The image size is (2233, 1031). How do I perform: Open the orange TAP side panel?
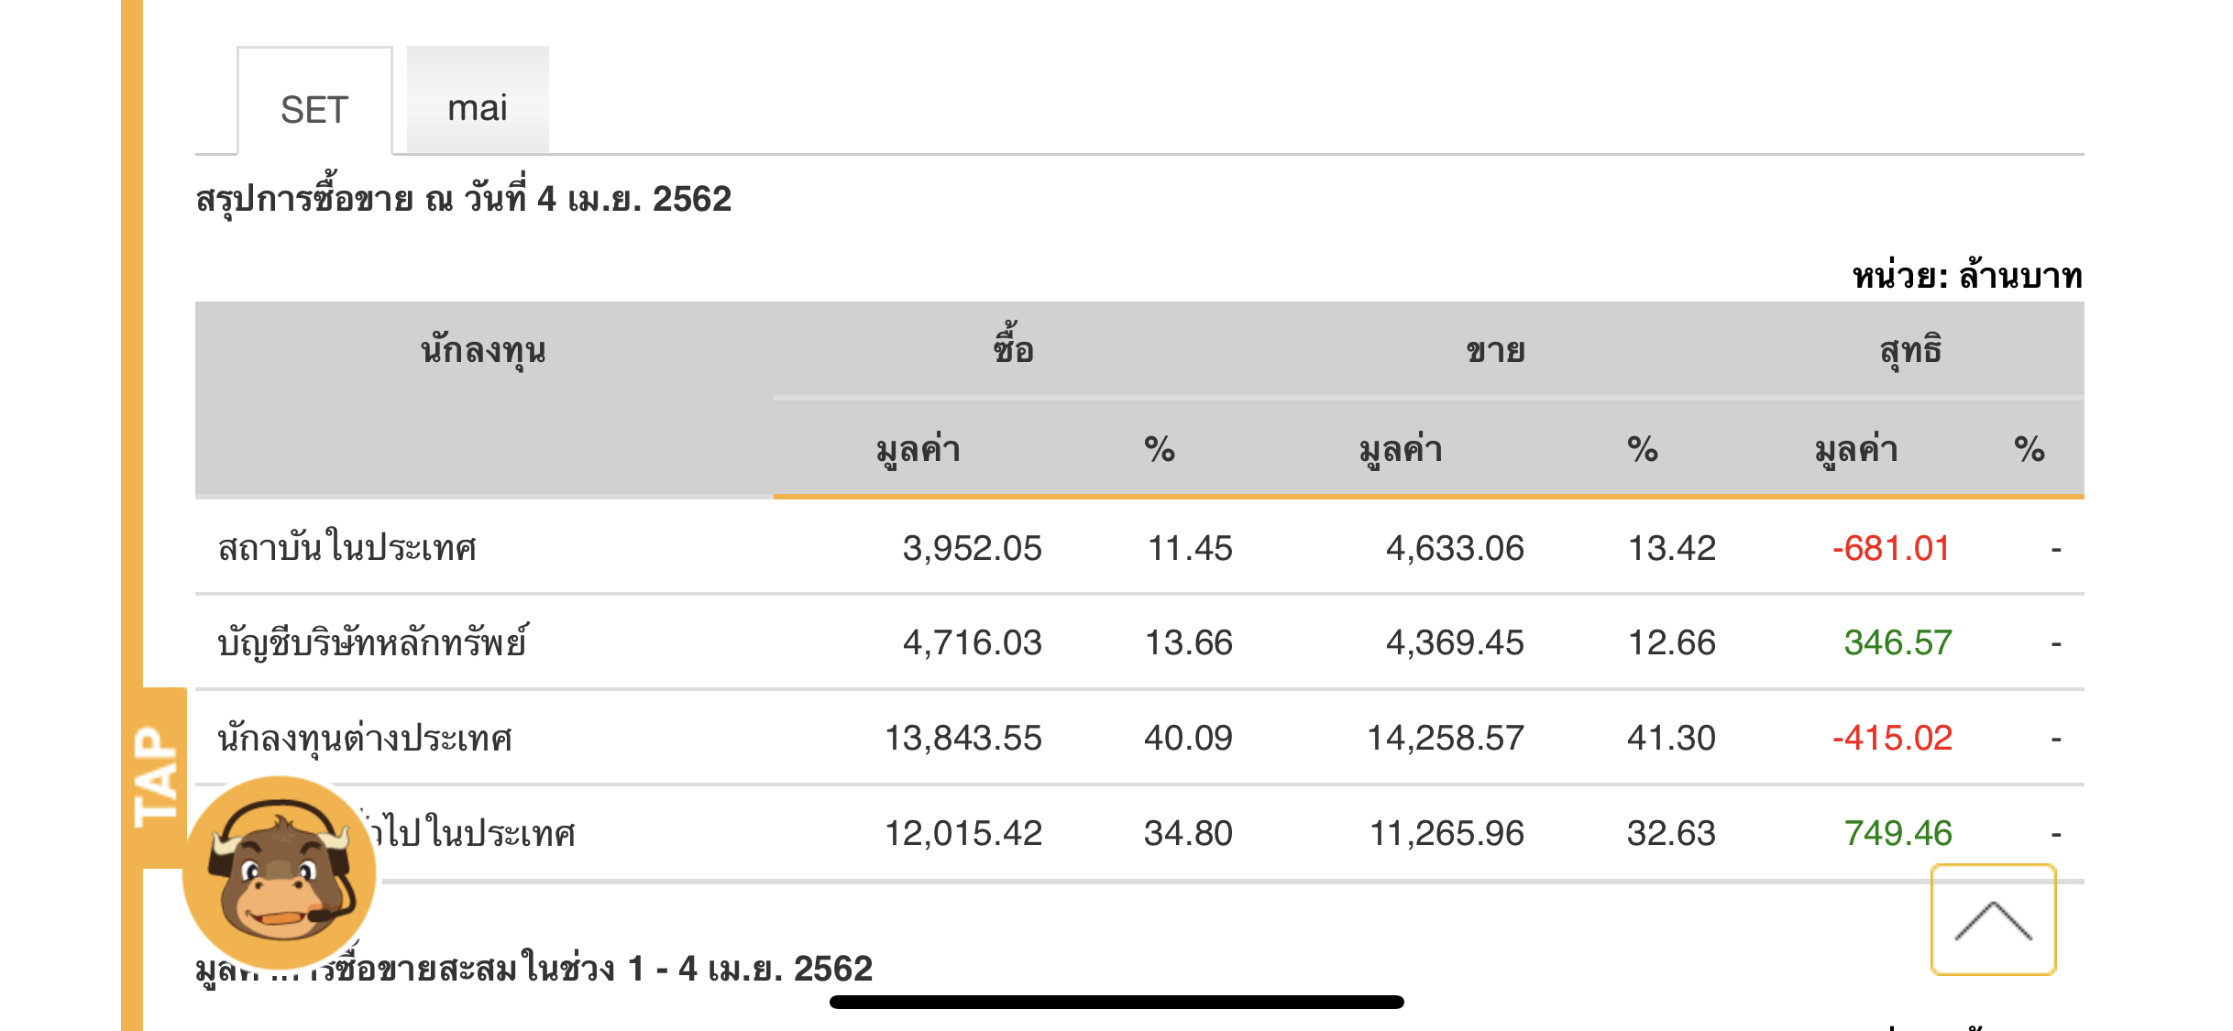coord(156,777)
